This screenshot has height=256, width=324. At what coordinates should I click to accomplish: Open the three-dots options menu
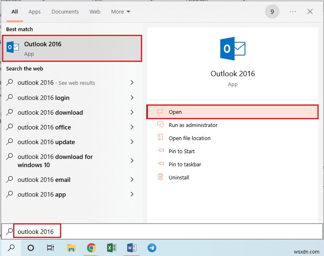(x=293, y=11)
